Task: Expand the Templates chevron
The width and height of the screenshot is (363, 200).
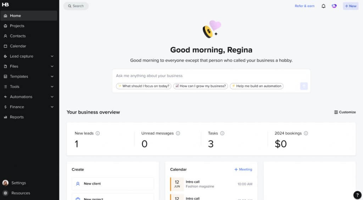Action: [52, 76]
